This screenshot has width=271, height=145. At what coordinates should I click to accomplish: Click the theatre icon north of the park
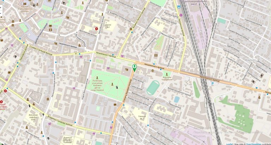coord(127,69)
